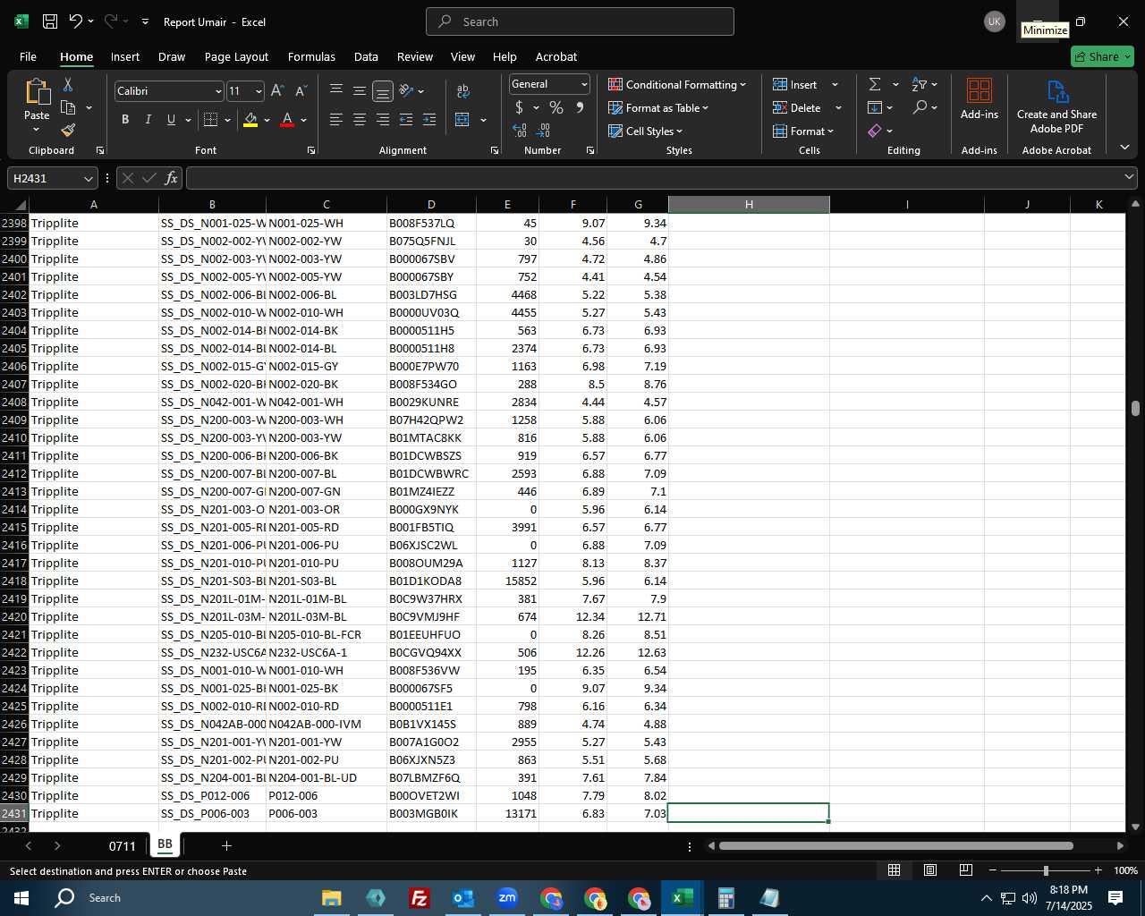Collapse the ribbon with chevron

click(x=1124, y=148)
